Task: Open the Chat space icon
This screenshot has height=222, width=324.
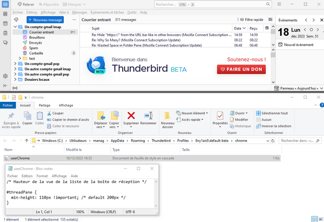Action: (5, 42)
